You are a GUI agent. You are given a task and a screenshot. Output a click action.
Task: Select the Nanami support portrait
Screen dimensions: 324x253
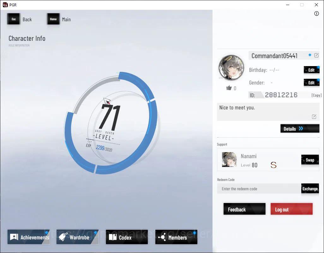pyautogui.click(x=229, y=159)
